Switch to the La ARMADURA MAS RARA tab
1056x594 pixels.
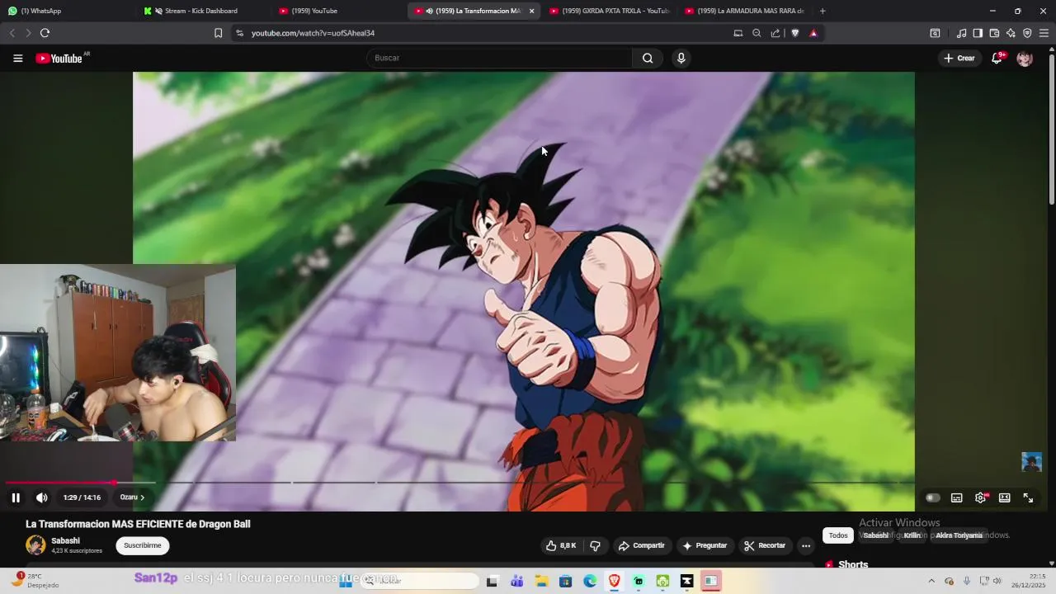(x=745, y=11)
